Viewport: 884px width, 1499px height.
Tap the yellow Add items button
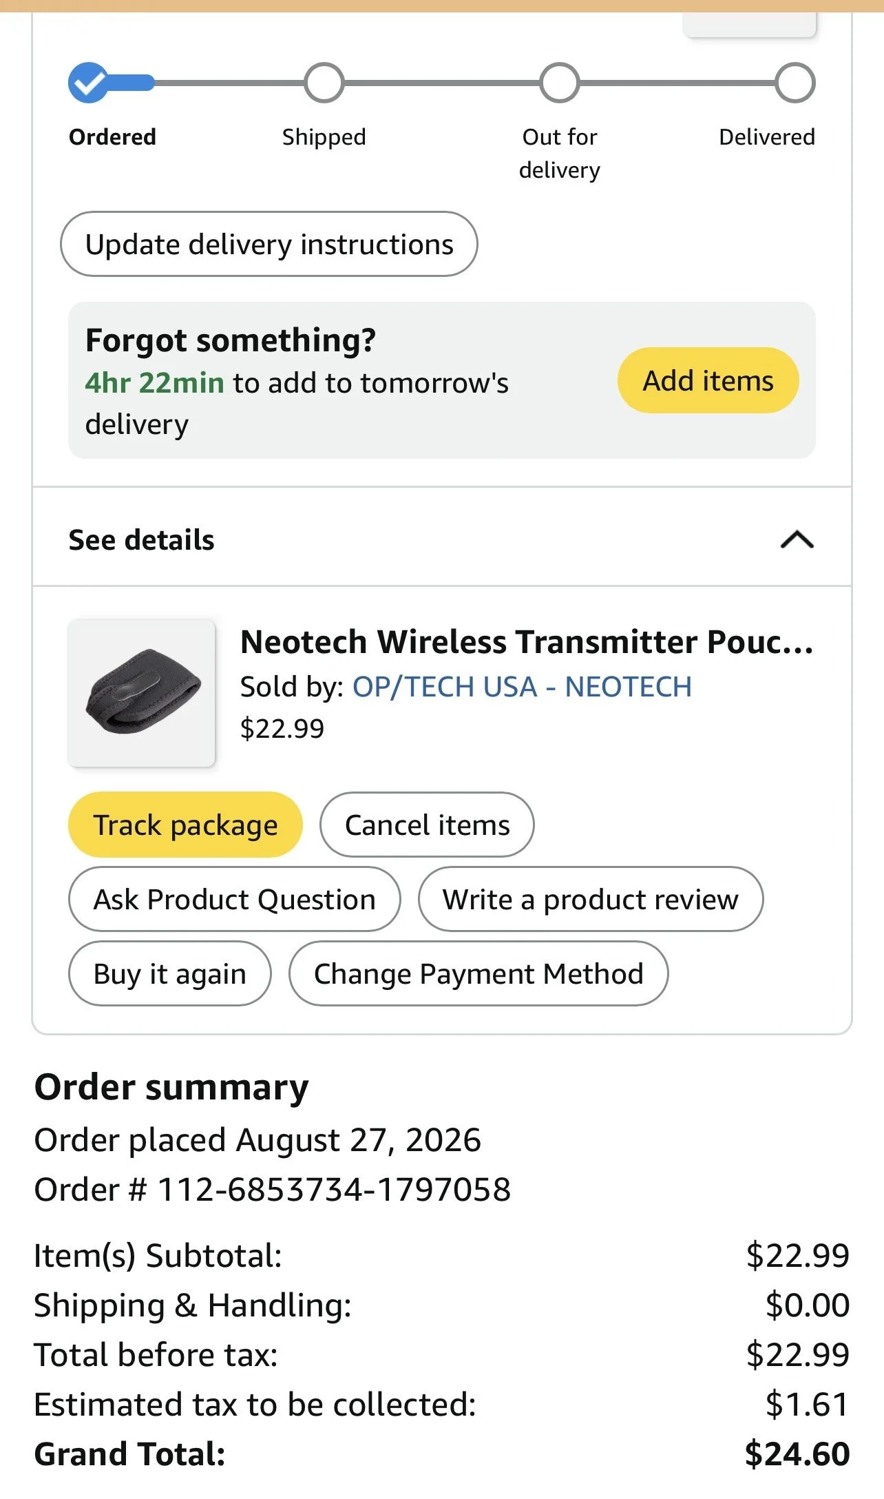pyautogui.click(x=708, y=380)
